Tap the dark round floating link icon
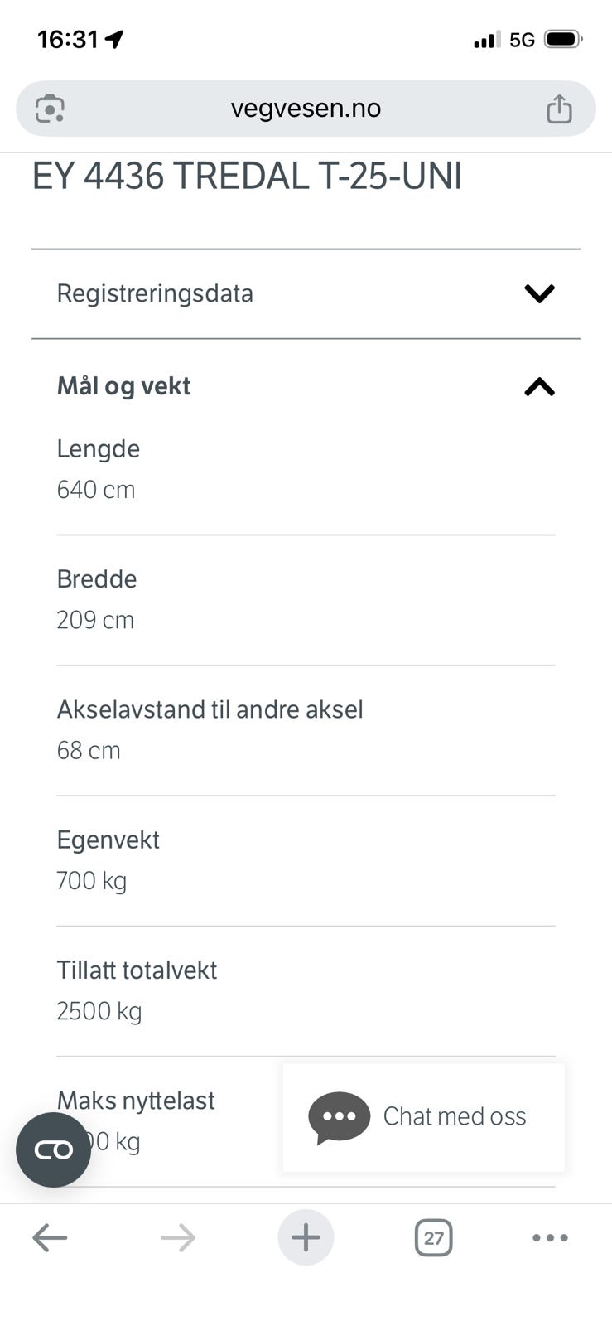The height and width of the screenshot is (1326, 612). pyautogui.click(x=53, y=1149)
